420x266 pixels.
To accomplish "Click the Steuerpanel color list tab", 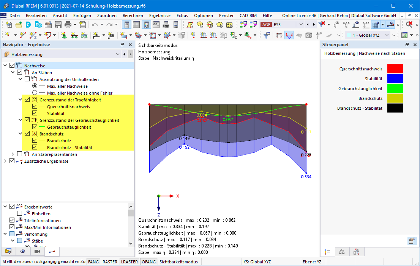I will click(327, 252).
